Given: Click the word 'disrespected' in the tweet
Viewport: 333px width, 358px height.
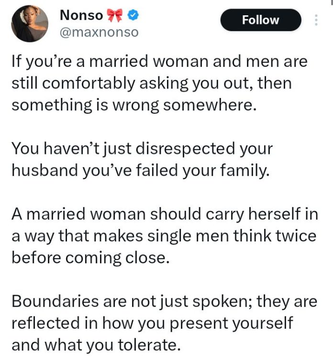Looking at the screenshot, I should 185,149.
